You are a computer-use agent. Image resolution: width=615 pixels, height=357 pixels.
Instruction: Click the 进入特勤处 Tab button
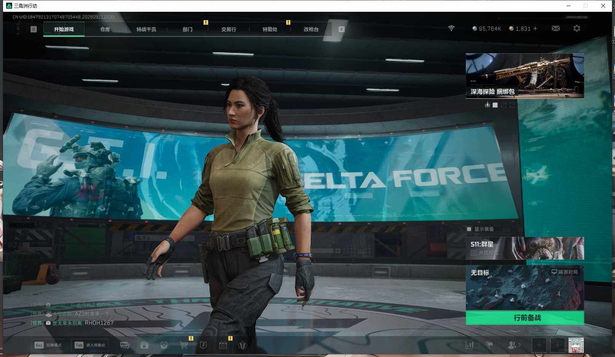(x=90, y=345)
